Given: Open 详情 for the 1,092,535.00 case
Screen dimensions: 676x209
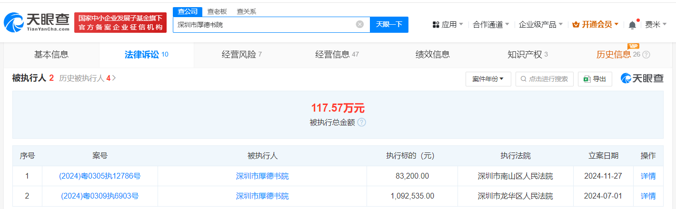Looking at the screenshot, I should [648, 196].
